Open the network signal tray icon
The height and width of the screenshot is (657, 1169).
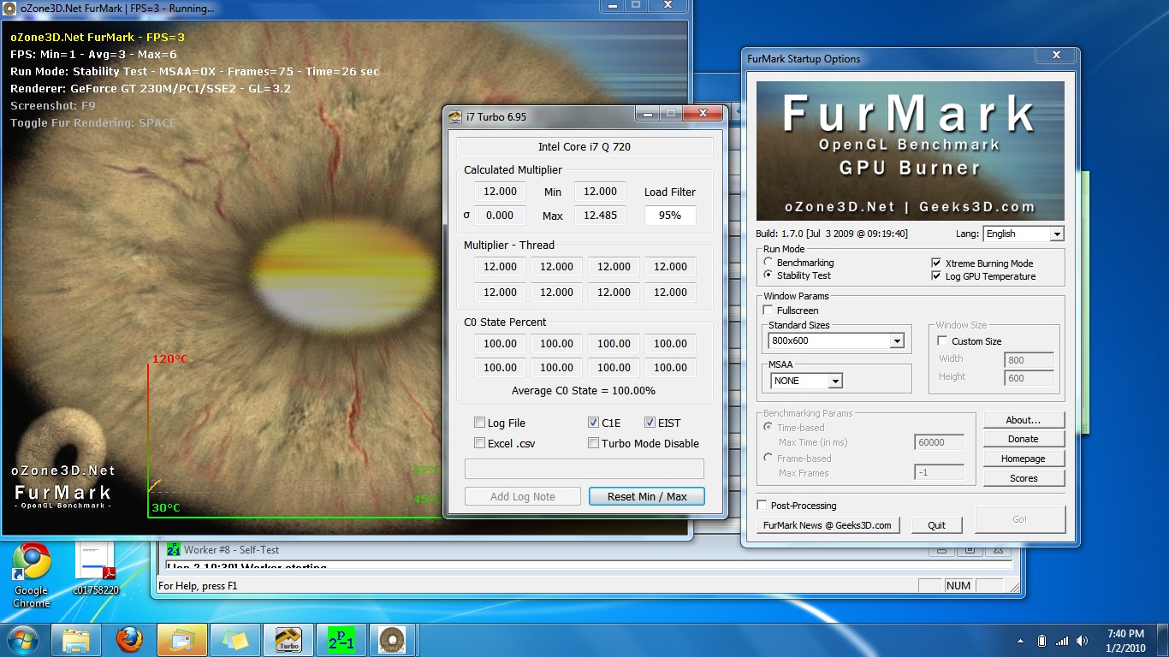point(1062,641)
